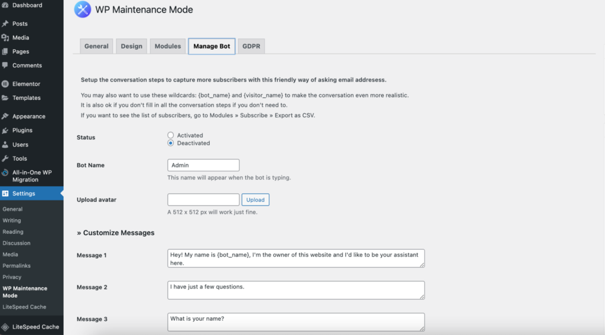Focus the Upload avatar text field
This screenshot has height=335, width=605.
203,200
